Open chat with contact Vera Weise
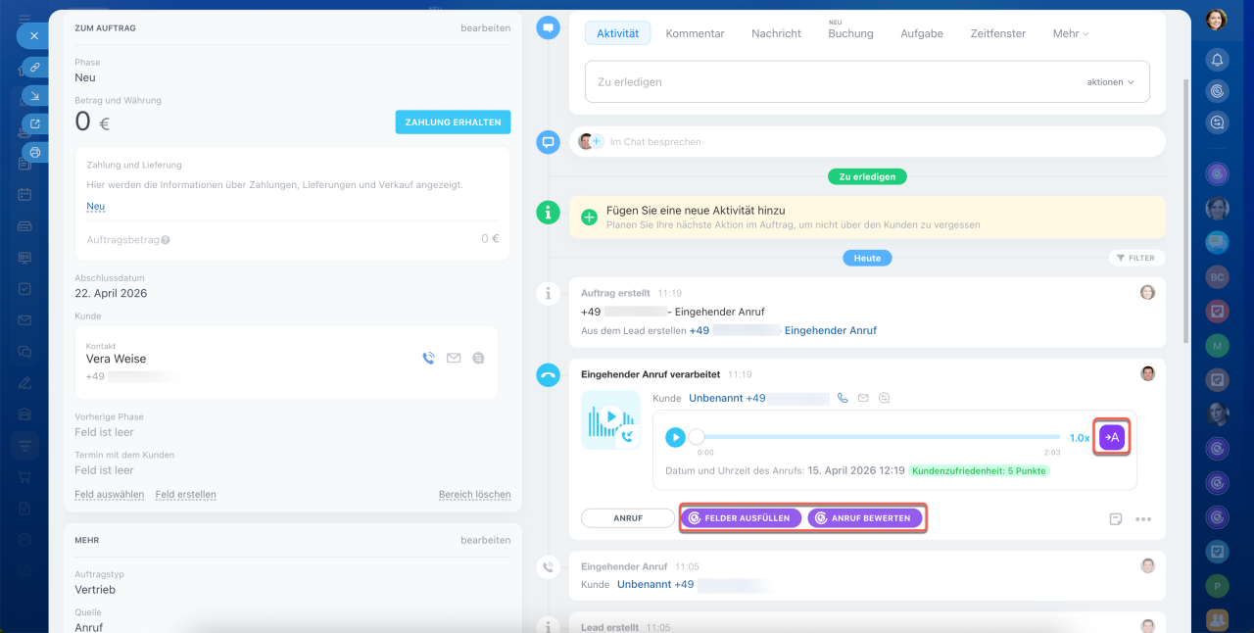 point(478,359)
